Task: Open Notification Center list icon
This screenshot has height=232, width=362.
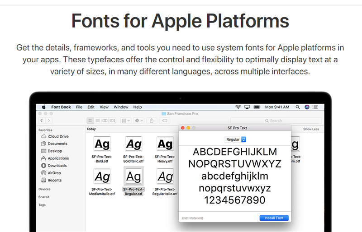Action: click(315, 107)
